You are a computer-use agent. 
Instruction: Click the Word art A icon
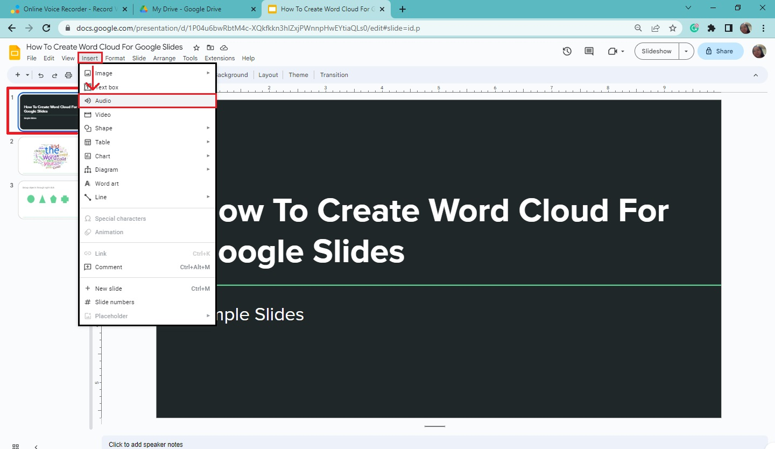coord(88,184)
